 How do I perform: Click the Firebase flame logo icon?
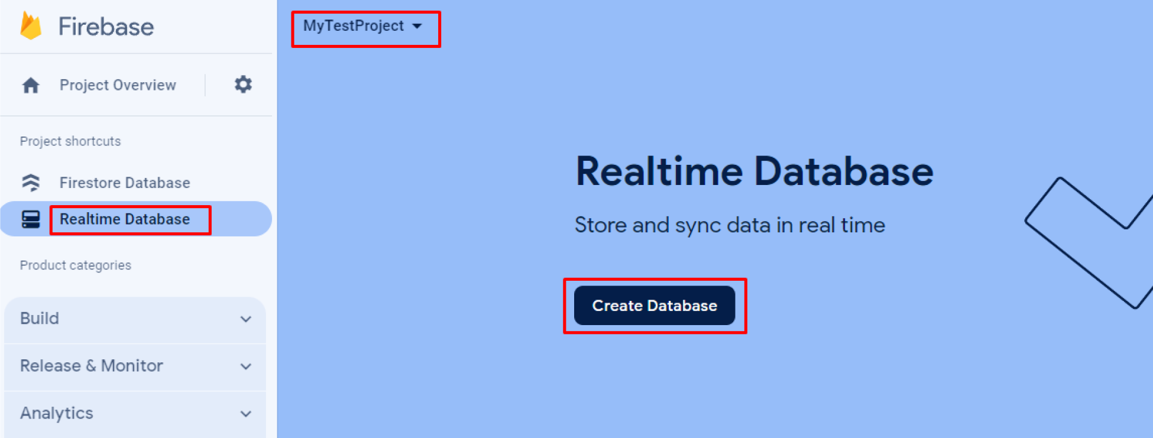(31, 27)
